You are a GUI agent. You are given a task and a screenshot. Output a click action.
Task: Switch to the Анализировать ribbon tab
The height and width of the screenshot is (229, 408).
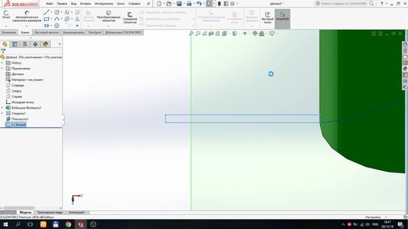tap(74, 32)
